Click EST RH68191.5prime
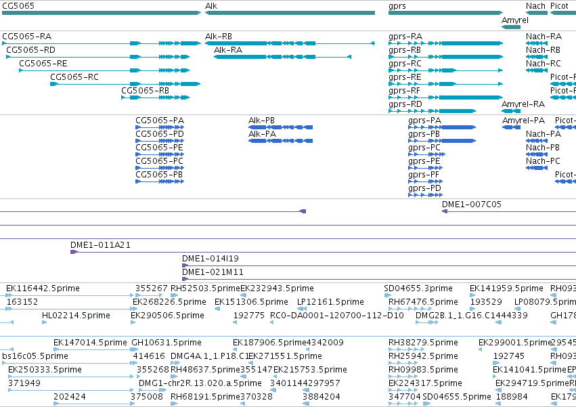576x407 pixels. coord(205,397)
